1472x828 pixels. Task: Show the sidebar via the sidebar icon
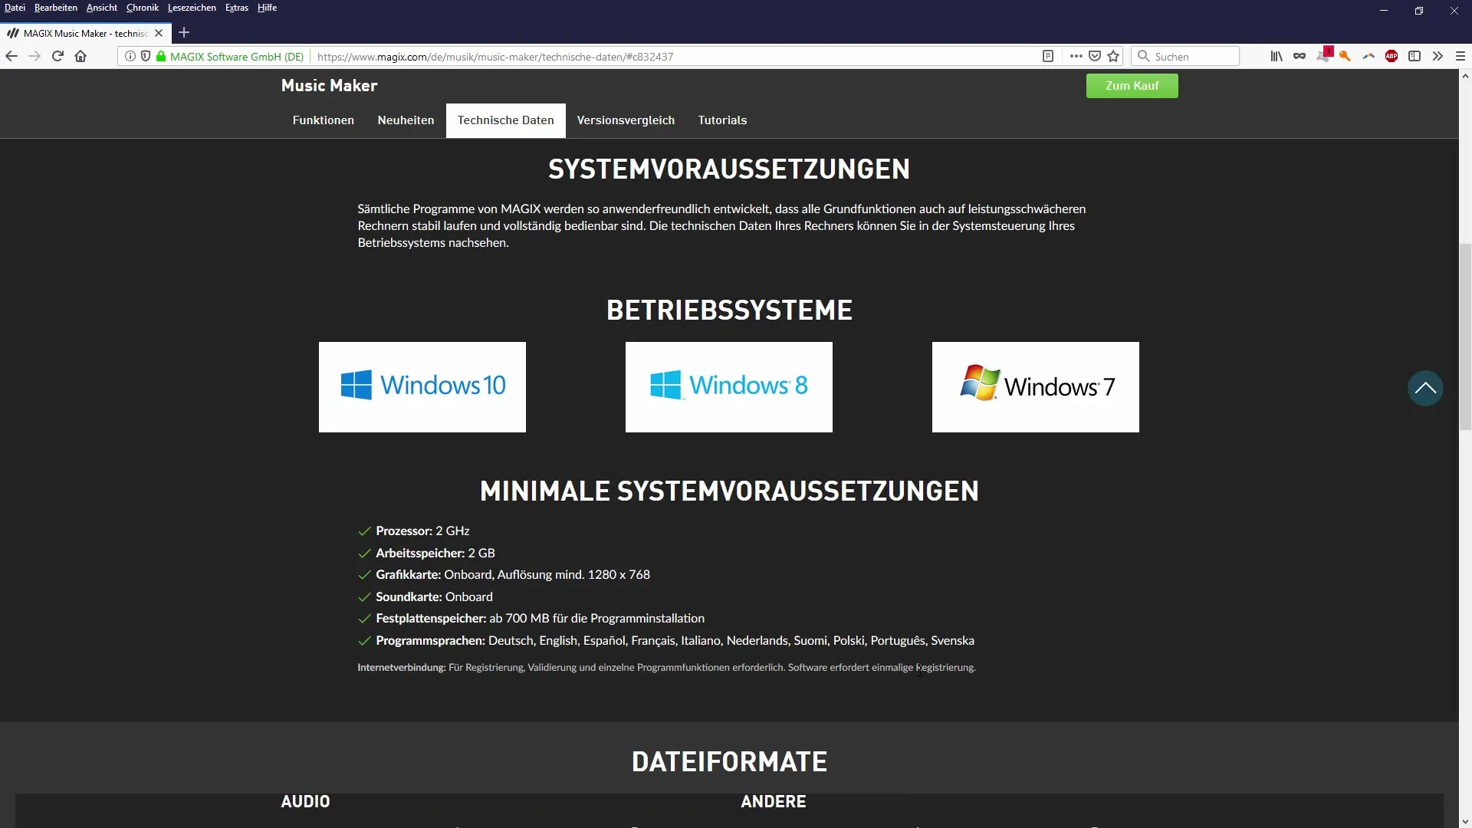[1414, 56]
